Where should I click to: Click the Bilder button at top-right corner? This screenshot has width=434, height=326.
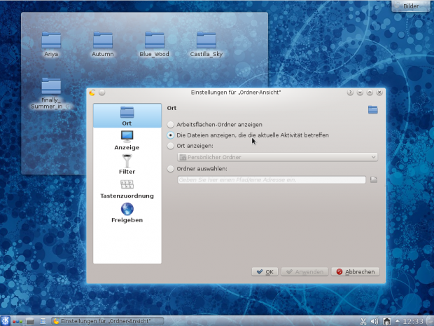point(411,6)
